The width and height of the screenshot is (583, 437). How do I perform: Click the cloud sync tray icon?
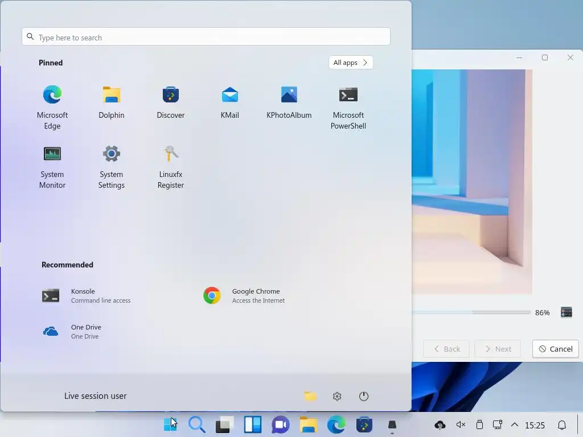(x=440, y=424)
